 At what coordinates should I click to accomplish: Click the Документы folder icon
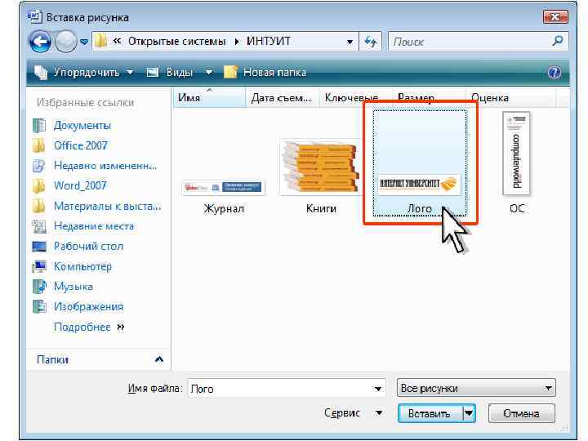[39, 126]
